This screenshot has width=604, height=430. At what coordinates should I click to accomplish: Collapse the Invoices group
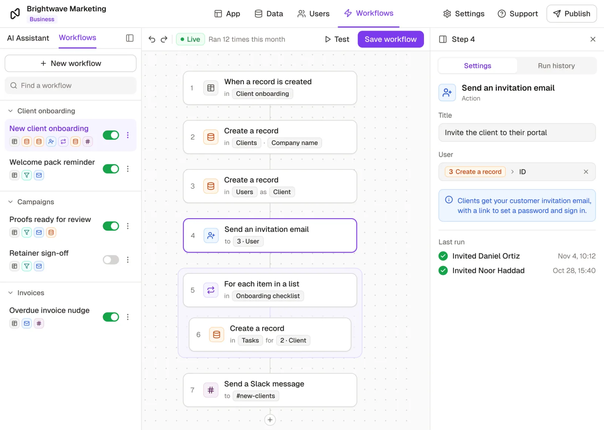click(x=11, y=293)
